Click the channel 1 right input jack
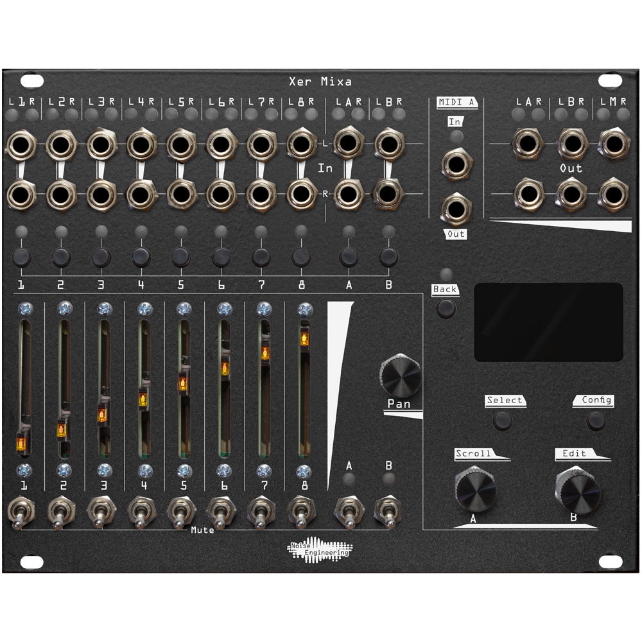The height and width of the screenshot is (642, 642). [21, 195]
